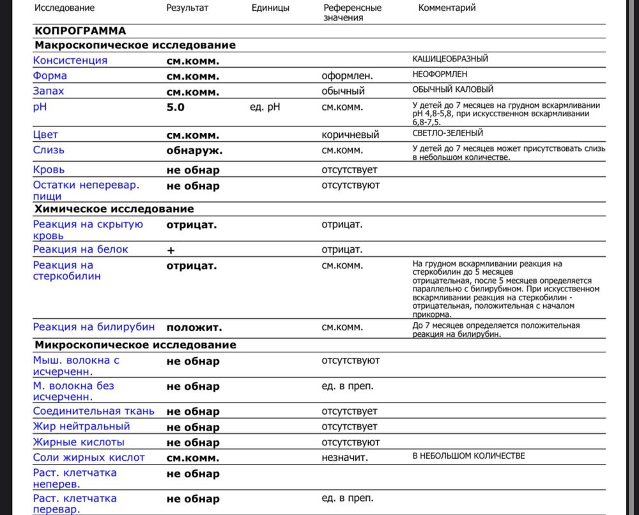Click the Жир нейтральный link

(82, 426)
